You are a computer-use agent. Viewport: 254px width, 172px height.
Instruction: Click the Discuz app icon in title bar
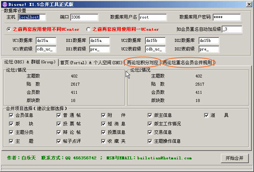[x=5, y=4]
